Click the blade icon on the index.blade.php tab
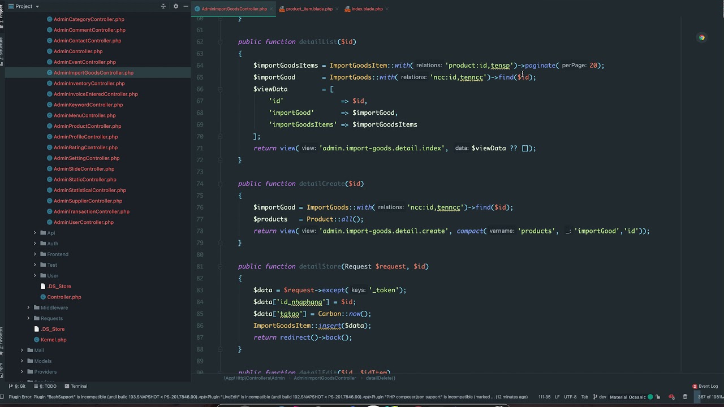 (347, 9)
